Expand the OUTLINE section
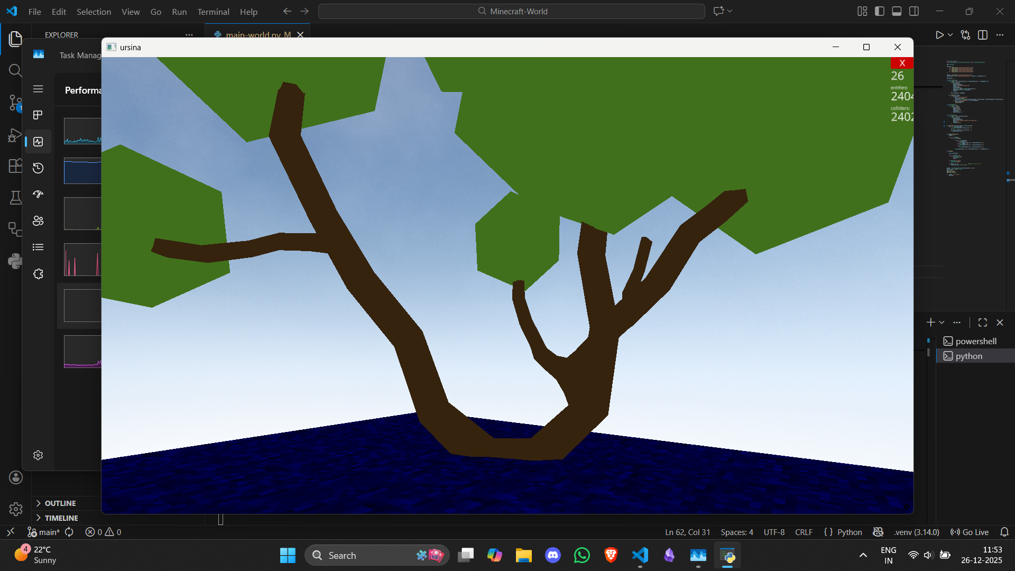 point(60,503)
